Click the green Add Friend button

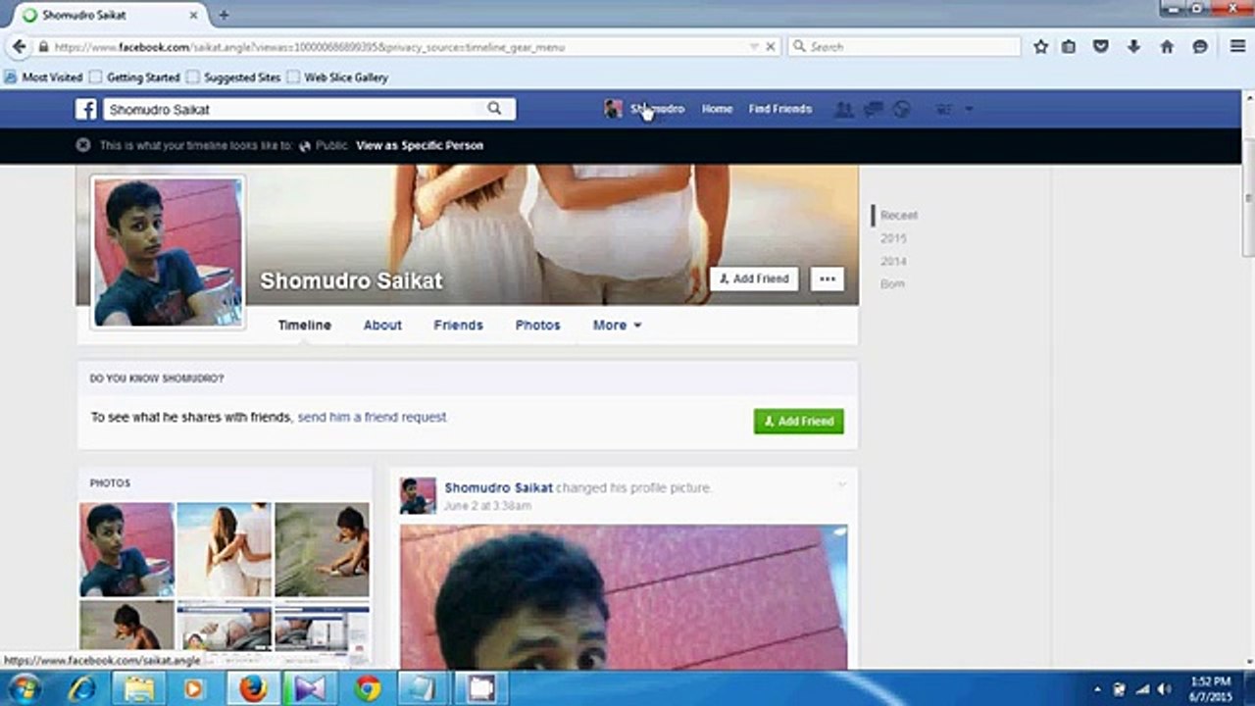point(799,421)
